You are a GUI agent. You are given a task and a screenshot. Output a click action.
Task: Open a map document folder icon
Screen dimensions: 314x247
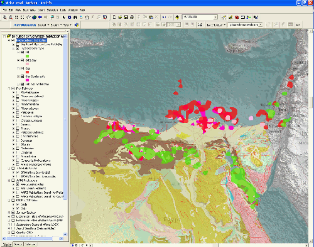coord(120,18)
